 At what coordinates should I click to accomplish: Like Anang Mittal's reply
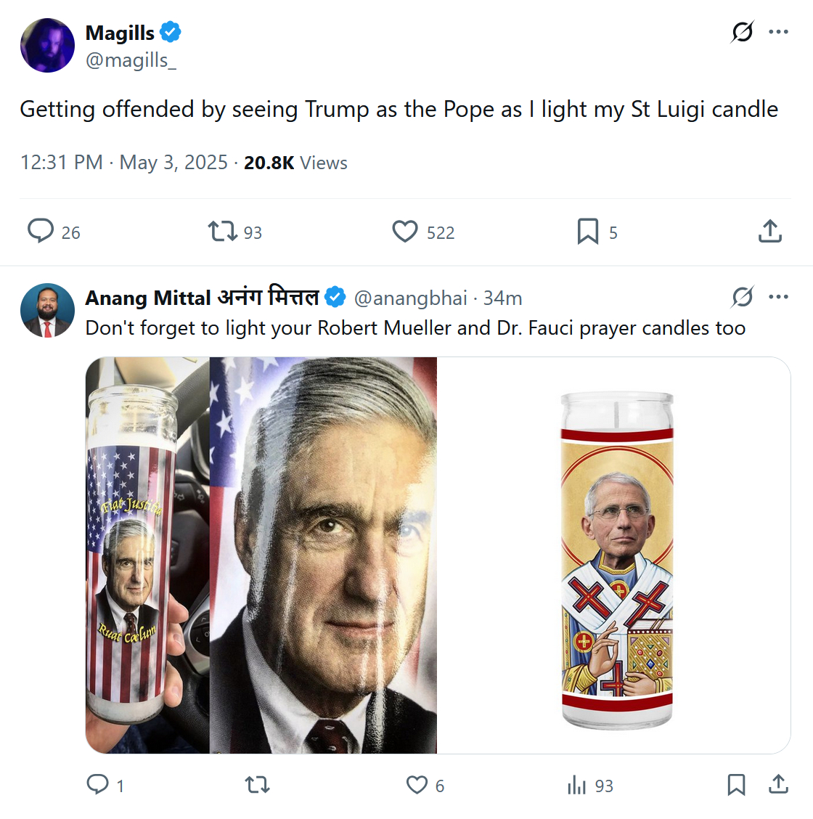[417, 785]
